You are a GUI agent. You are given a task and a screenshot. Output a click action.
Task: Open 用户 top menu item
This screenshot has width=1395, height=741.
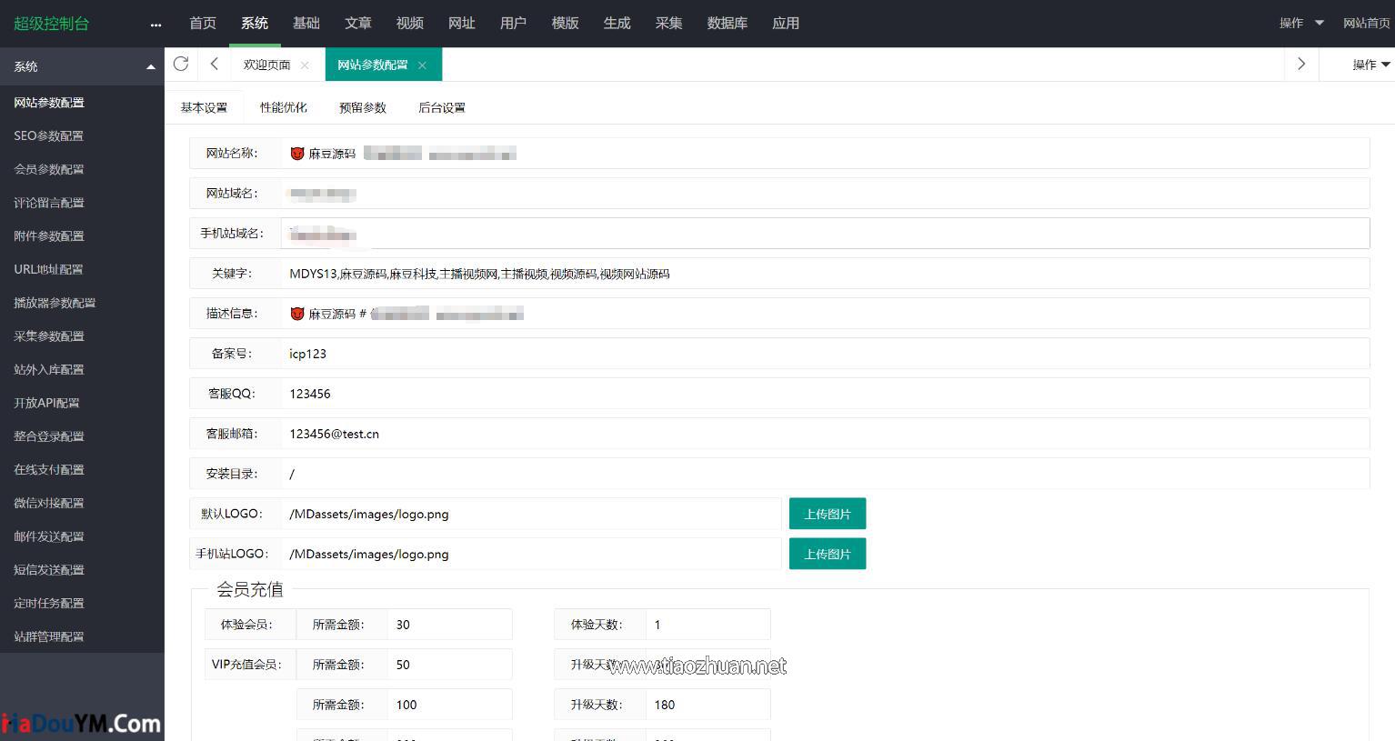click(514, 23)
